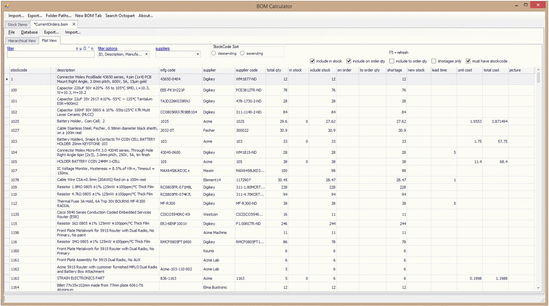
Task: Click the 'filter' hyperlink label
Action: (x=10, y=48)
